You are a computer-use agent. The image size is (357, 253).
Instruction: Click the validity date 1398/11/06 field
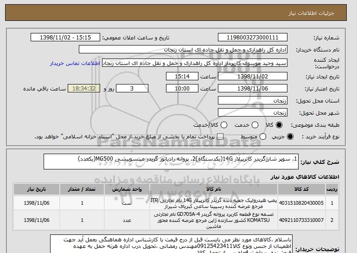253,89
